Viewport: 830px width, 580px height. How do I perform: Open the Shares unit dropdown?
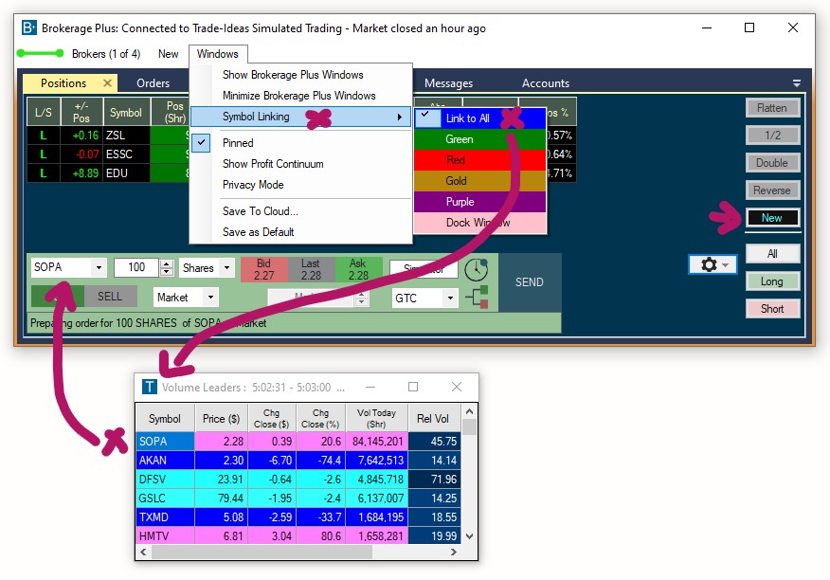pyautogui.click(x=226, y=268)
